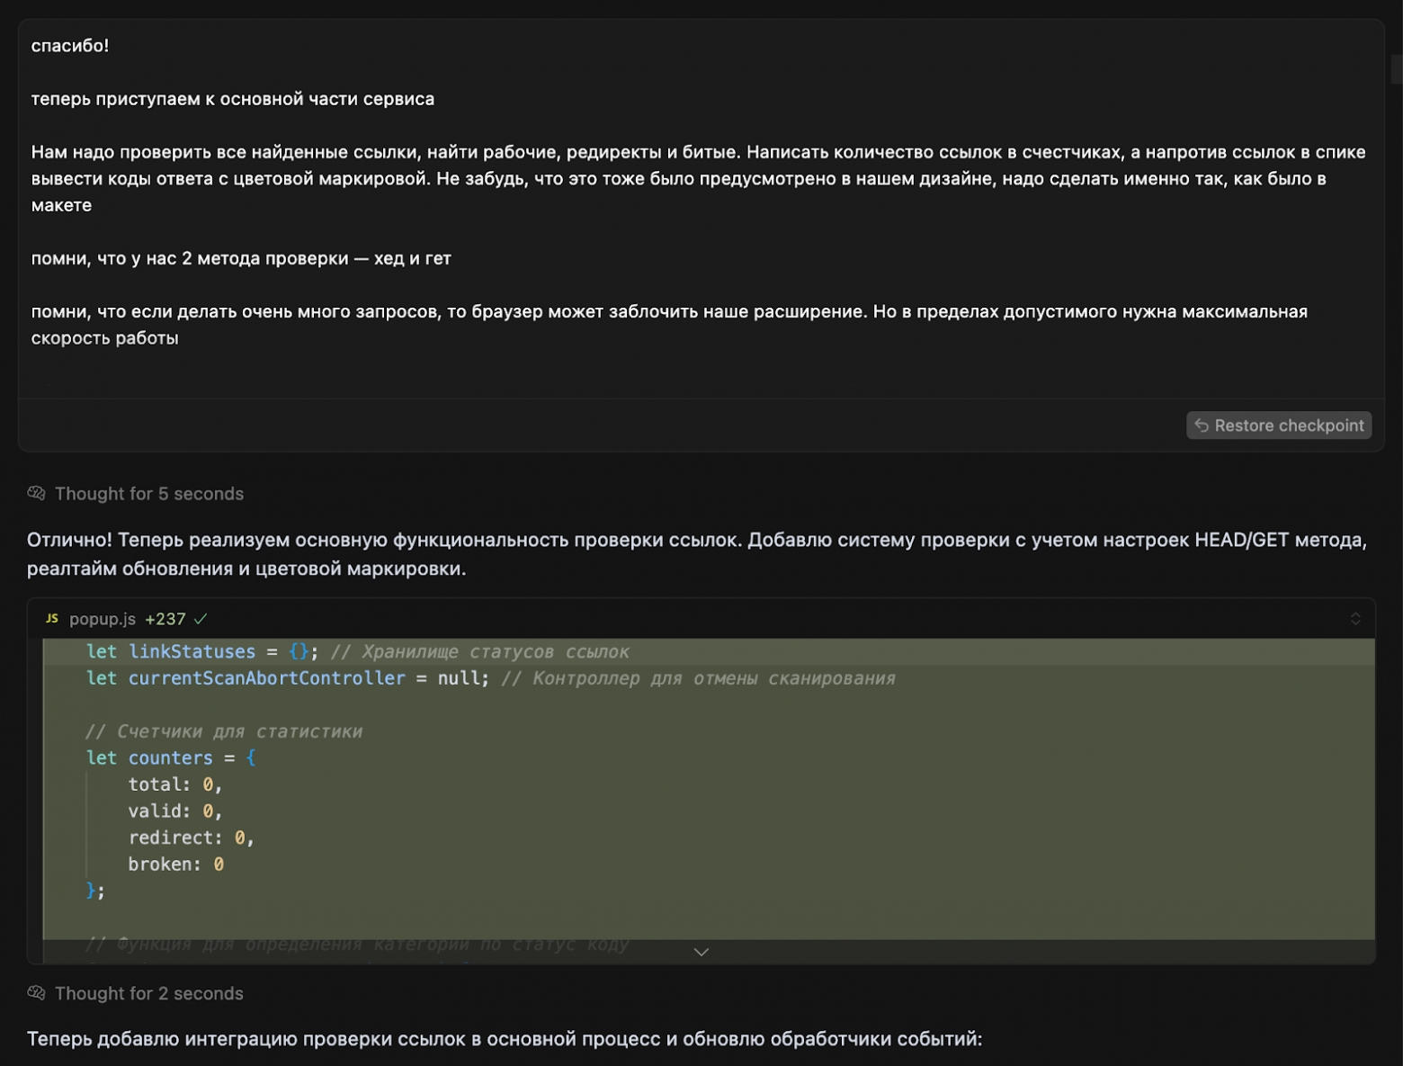This screenshot has width=1403, height=1066.
Task: Click the green checkmark icon after +237
Action: click(x=201, y=619)
